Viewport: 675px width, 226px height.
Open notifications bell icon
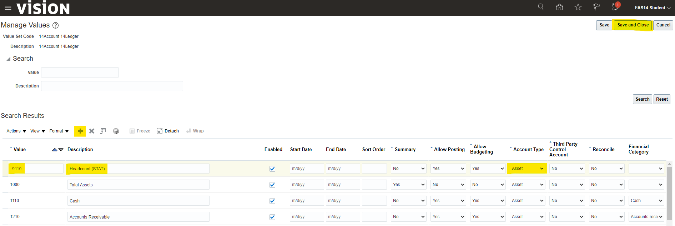[615, 7]
